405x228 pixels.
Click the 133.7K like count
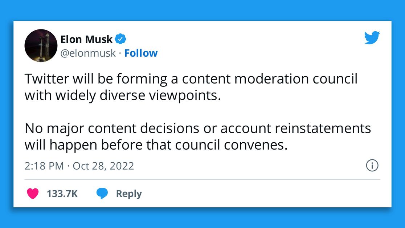pyautogui.click(x=62, y=194)
